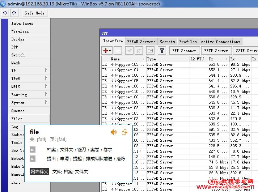Open the Files menu item
The width and height of the screenshot is (258, 192).
[29, 119]
